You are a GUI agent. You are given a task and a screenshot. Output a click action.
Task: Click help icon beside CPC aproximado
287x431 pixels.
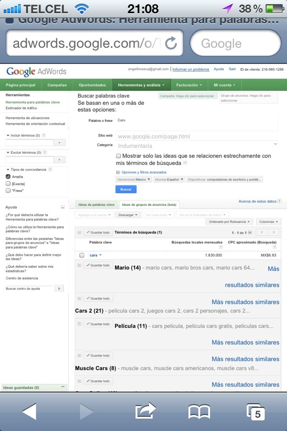[x=275, y=247]
